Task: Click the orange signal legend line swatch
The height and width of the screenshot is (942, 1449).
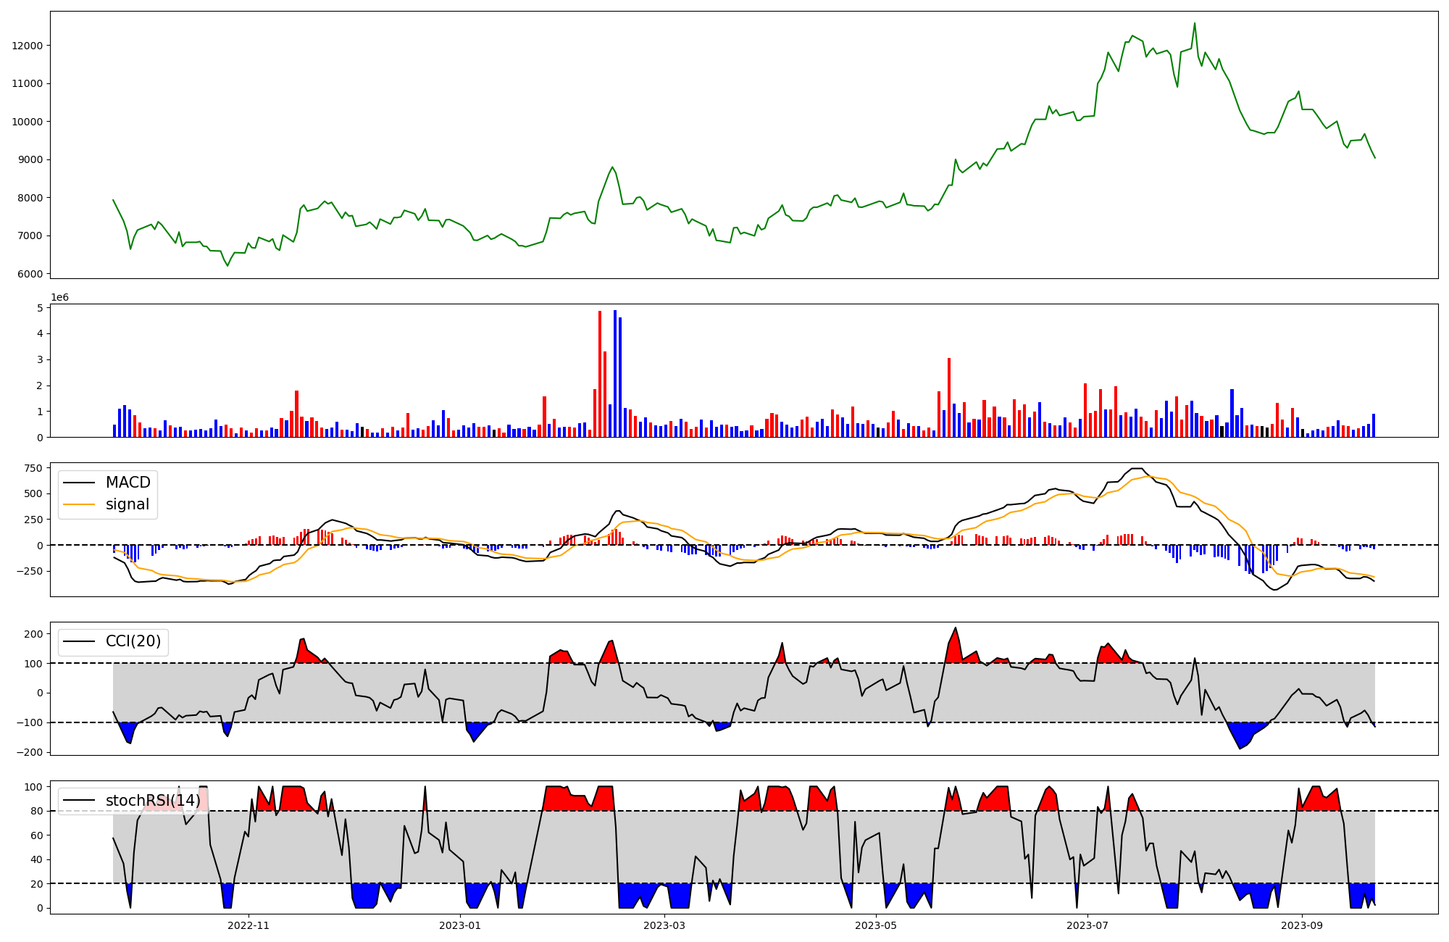Action: pos(79,504)
